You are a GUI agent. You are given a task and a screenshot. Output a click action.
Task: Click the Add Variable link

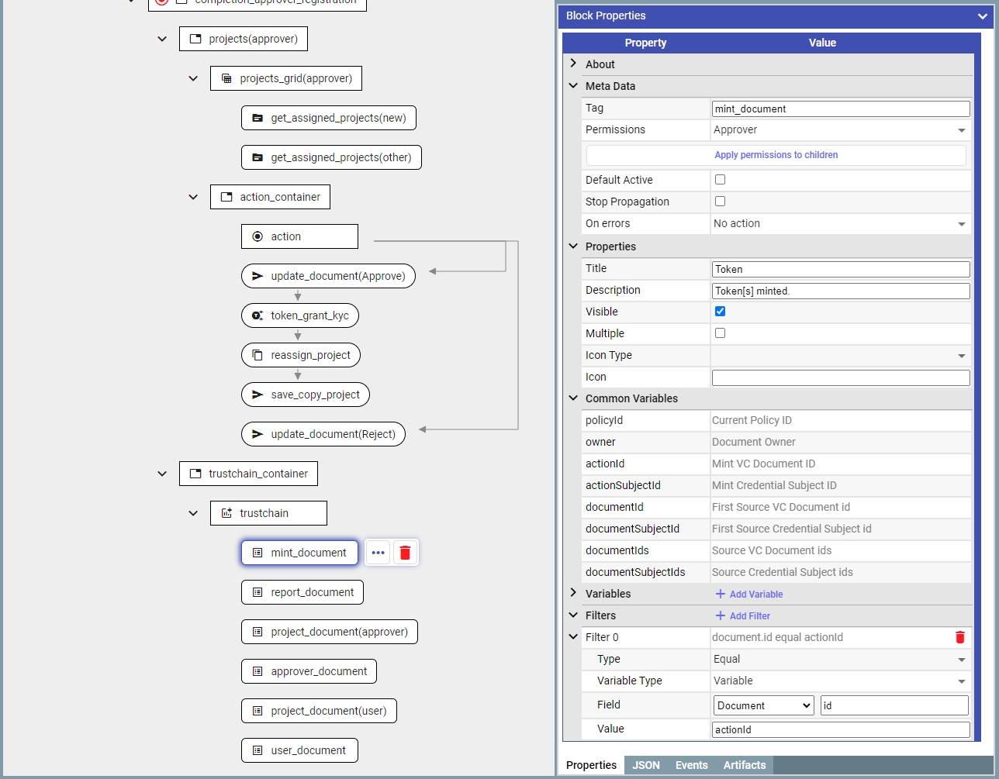click(749, 594)
